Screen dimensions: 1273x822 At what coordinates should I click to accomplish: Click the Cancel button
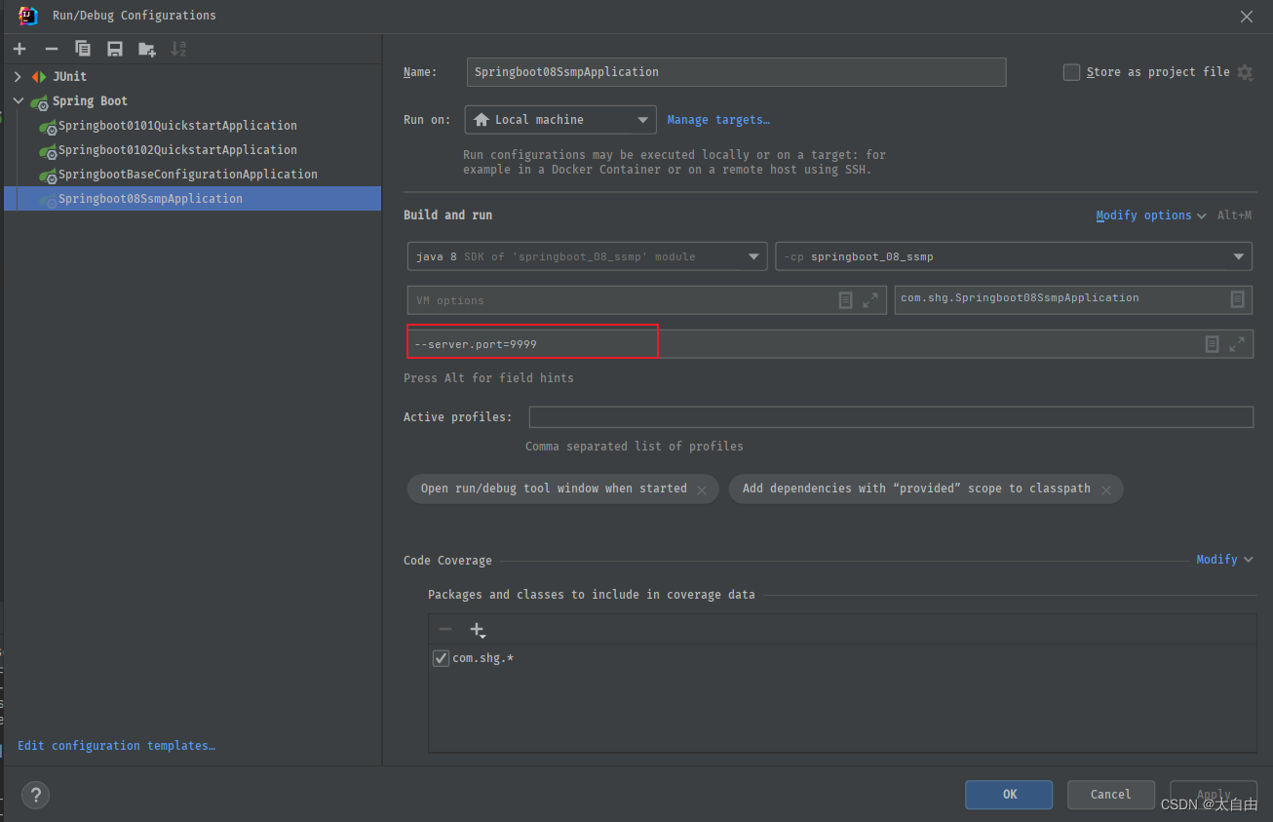1110,795
